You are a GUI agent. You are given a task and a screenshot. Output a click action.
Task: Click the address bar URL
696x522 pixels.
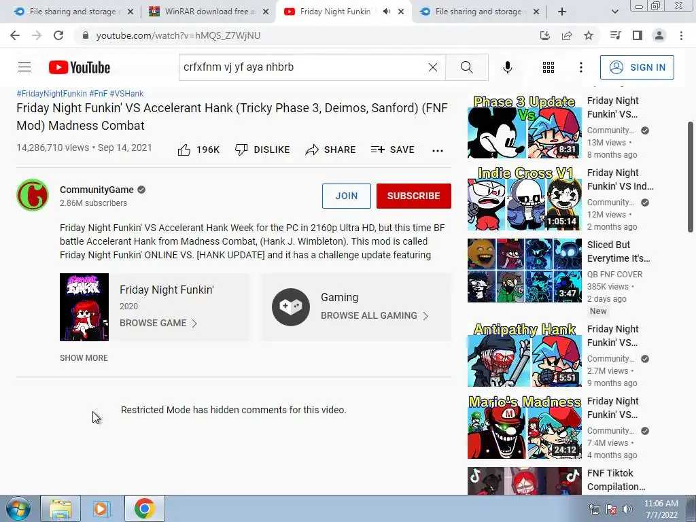(179, 35)
